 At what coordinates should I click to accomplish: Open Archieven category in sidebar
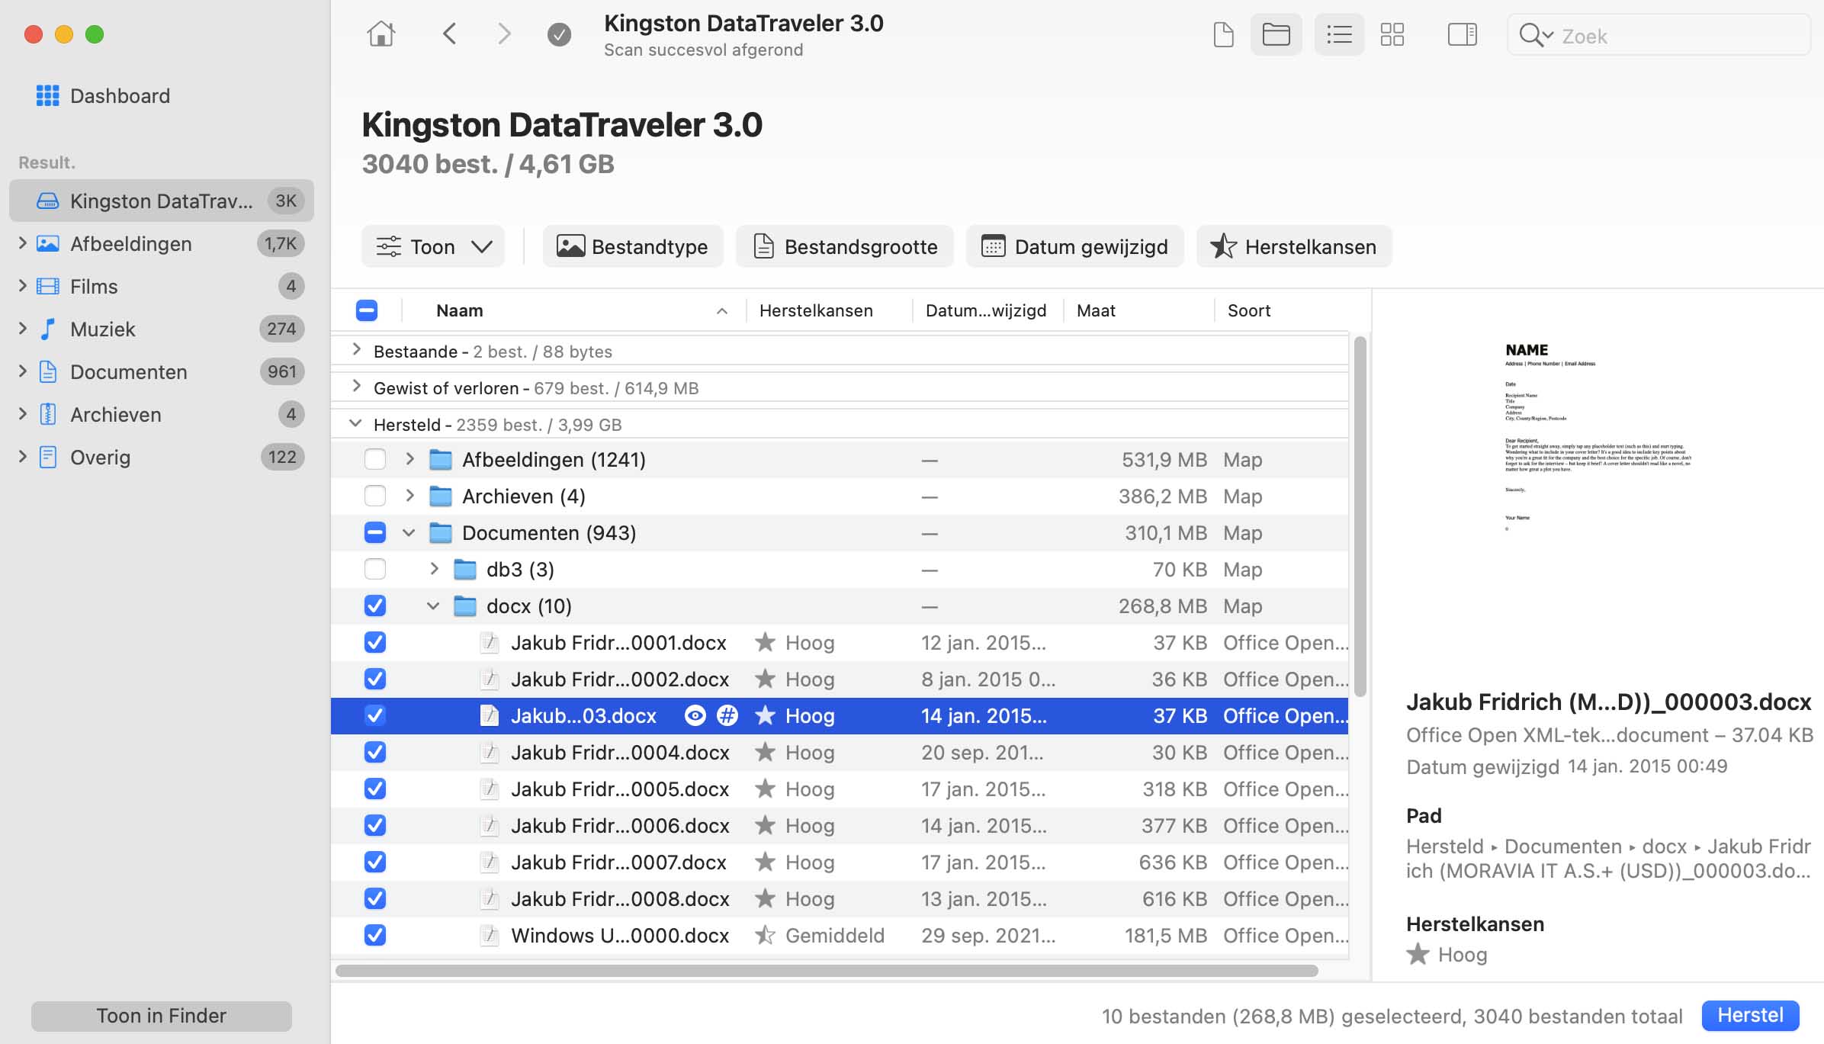coord(162,414)
